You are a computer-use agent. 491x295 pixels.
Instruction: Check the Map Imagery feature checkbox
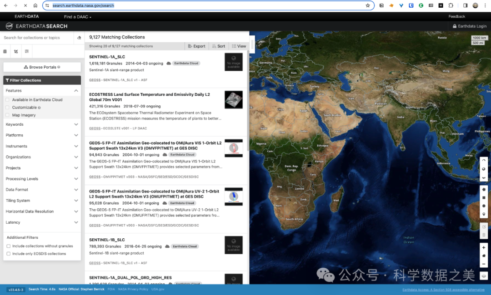tap(8, 115)
